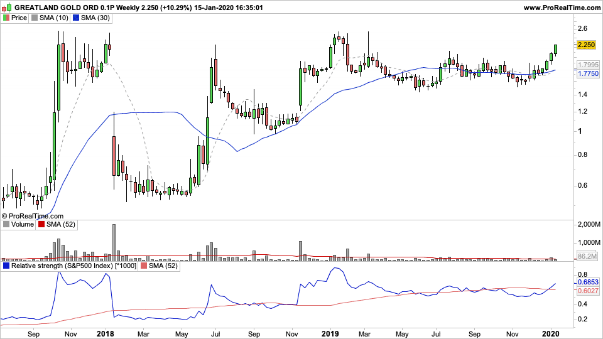
Task: Click the 1.4 price axis label
Action: [x=583, y=95]
